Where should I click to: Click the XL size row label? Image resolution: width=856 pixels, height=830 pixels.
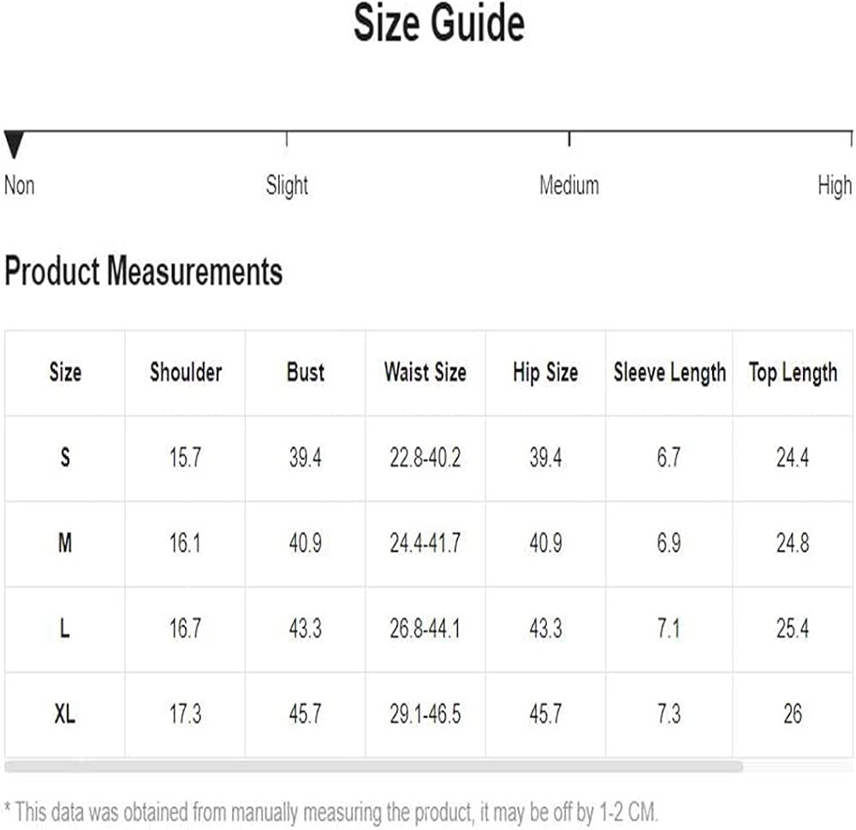65,714
